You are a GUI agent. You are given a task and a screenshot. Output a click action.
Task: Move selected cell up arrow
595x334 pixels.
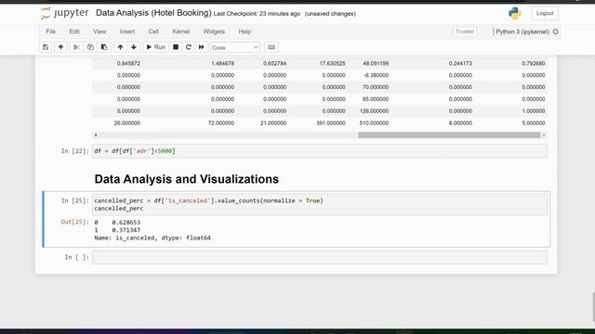coord(120,47)
